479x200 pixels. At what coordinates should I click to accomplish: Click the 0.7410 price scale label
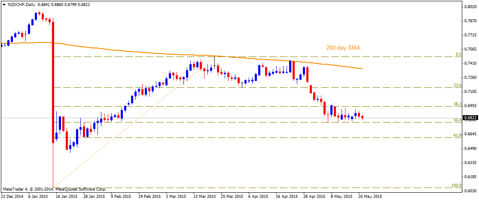point(470,63)
